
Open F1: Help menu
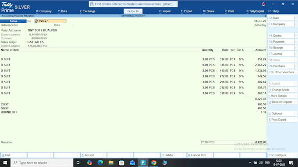click(273, 11)
